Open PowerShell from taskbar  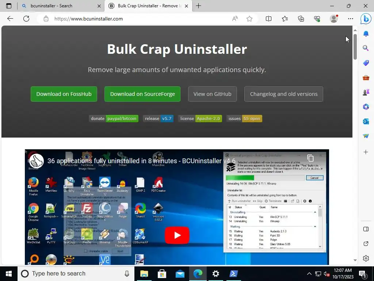(233, 274)
